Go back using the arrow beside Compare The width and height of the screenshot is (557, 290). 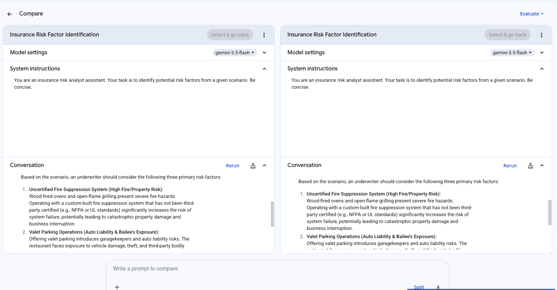pos(10,14)
